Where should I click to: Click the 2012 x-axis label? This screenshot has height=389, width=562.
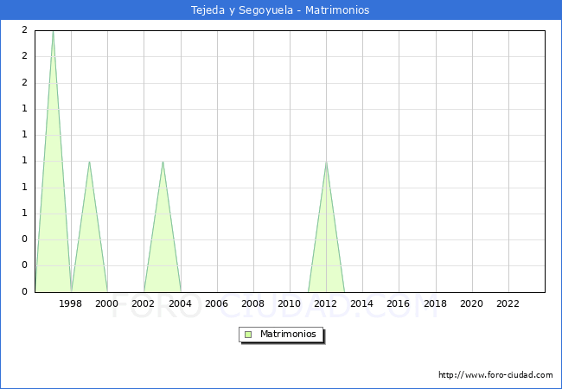click(325, 303)
